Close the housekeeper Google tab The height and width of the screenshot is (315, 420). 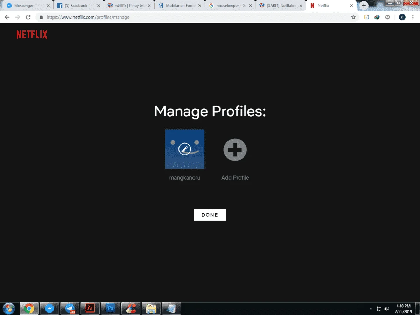pyautogui.click(x=250, y=6)
